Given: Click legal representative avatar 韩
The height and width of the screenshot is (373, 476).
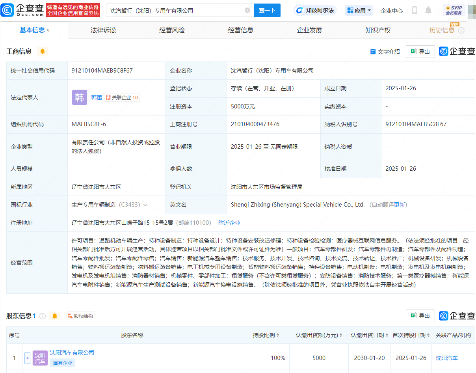Looking at the screenshot, I should [80, 97].
